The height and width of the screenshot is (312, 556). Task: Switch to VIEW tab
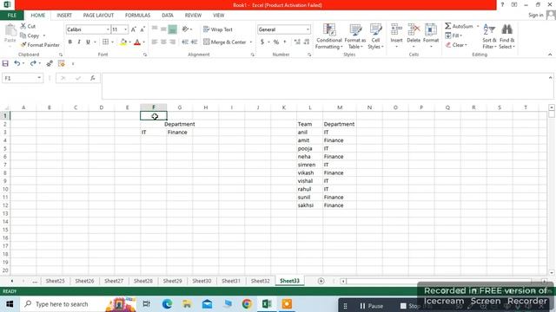click(x=218, y=16)
